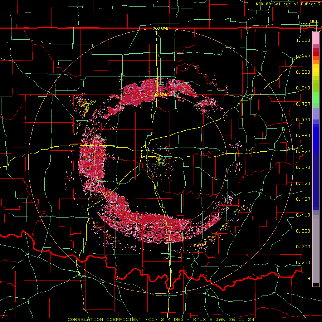
Task: Pick the bright green segment of color bar
Action: tap(316, 98)
